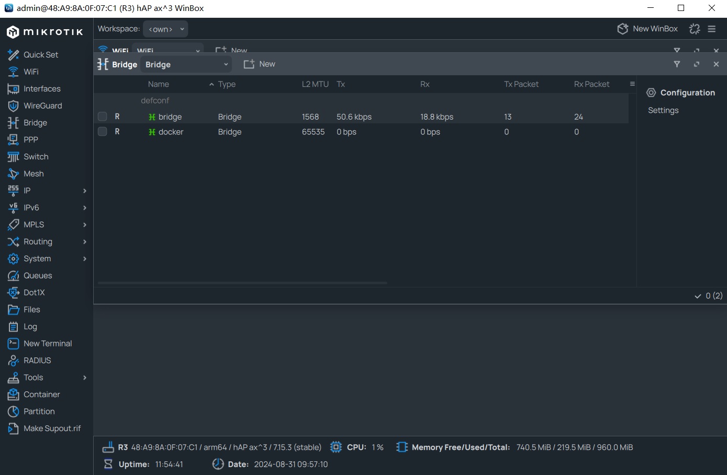This screenshot has width=727, height=475.
Task: Expand the IP submenu
Action: (84, 191)
